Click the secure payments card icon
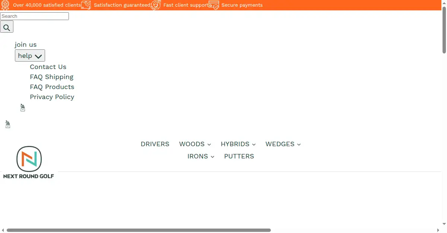This screenshot has width=447, height=233. click(x=214, y=5)
